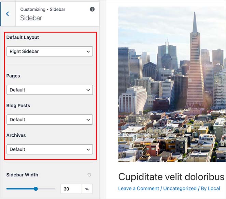Click the Sidebar Width label

[22, 175]
